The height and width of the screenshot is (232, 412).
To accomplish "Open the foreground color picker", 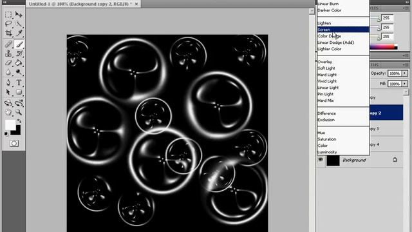I will pos(10,124).
